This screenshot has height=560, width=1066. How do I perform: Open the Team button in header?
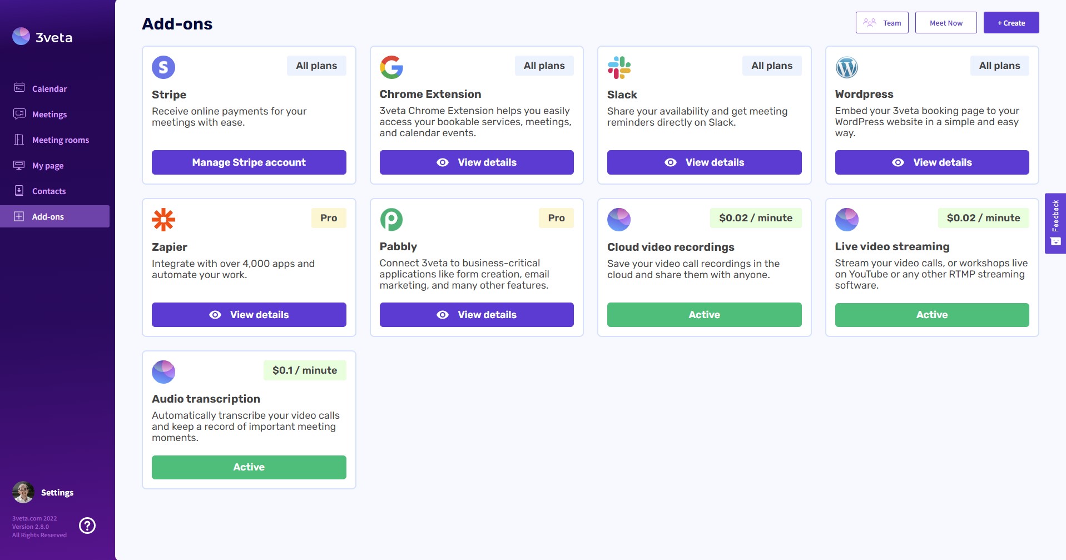click(882, 23)
